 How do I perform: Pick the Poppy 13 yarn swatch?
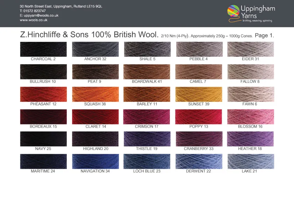[x=199, y=116]
